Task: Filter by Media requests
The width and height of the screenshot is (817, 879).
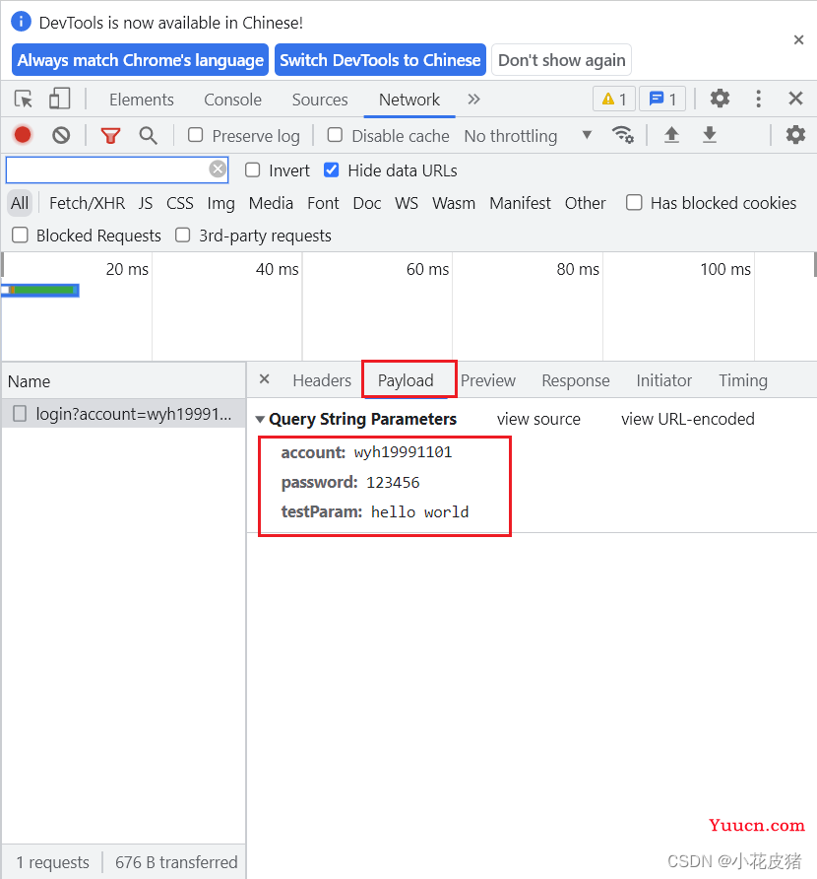Action: coord(271,203)
